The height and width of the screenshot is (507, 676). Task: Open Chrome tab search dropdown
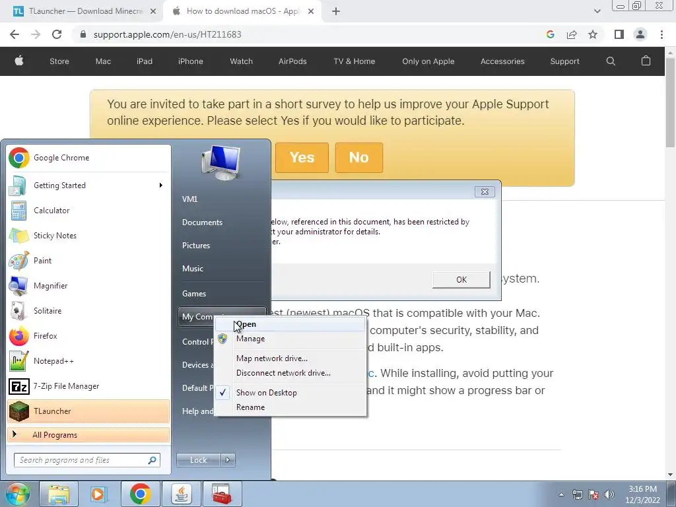click(597, 11)
